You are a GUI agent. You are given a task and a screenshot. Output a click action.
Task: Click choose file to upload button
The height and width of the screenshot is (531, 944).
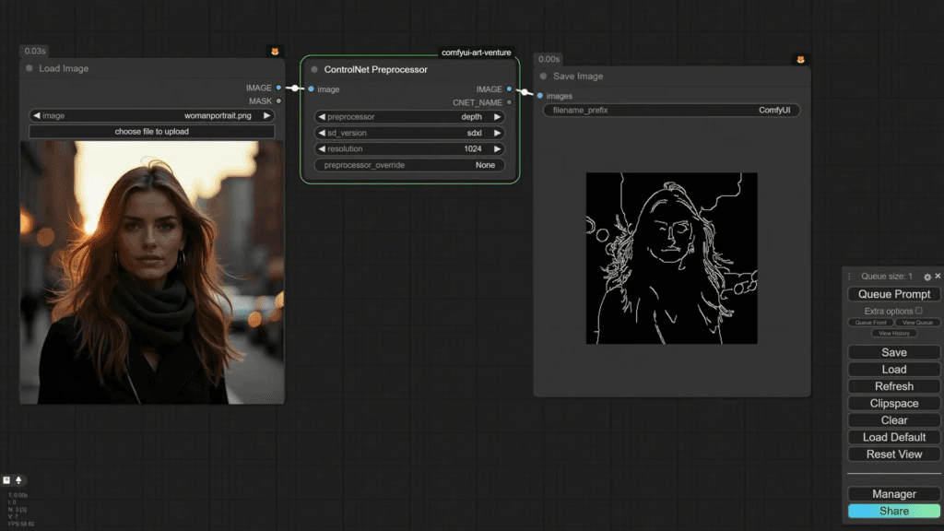[152, 132]
